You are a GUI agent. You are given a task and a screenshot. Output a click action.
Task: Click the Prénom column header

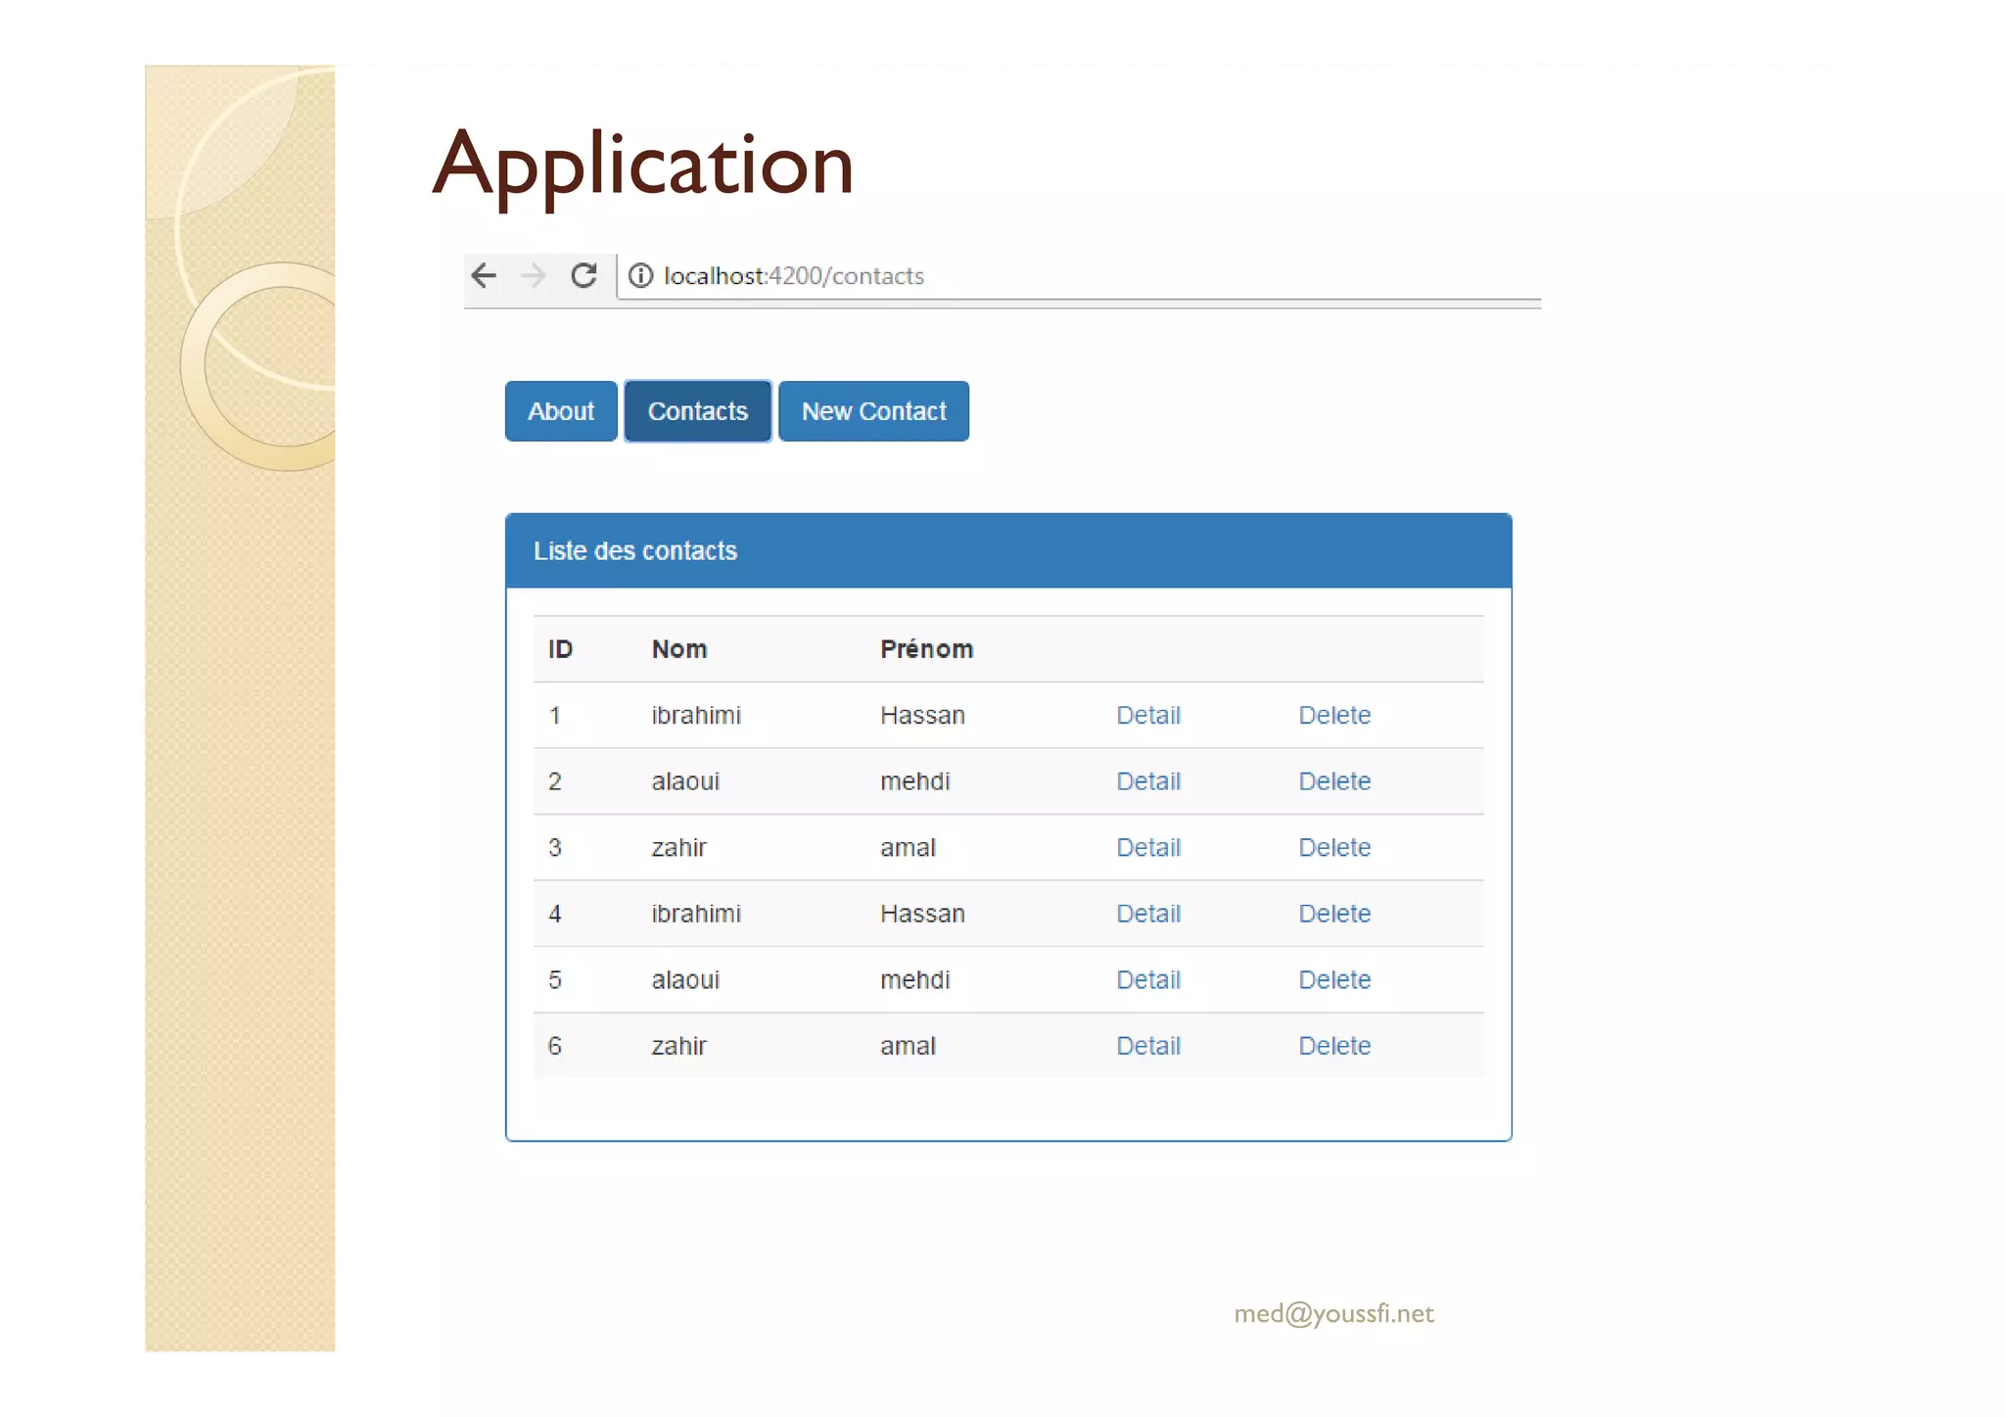tap(926, 649)
